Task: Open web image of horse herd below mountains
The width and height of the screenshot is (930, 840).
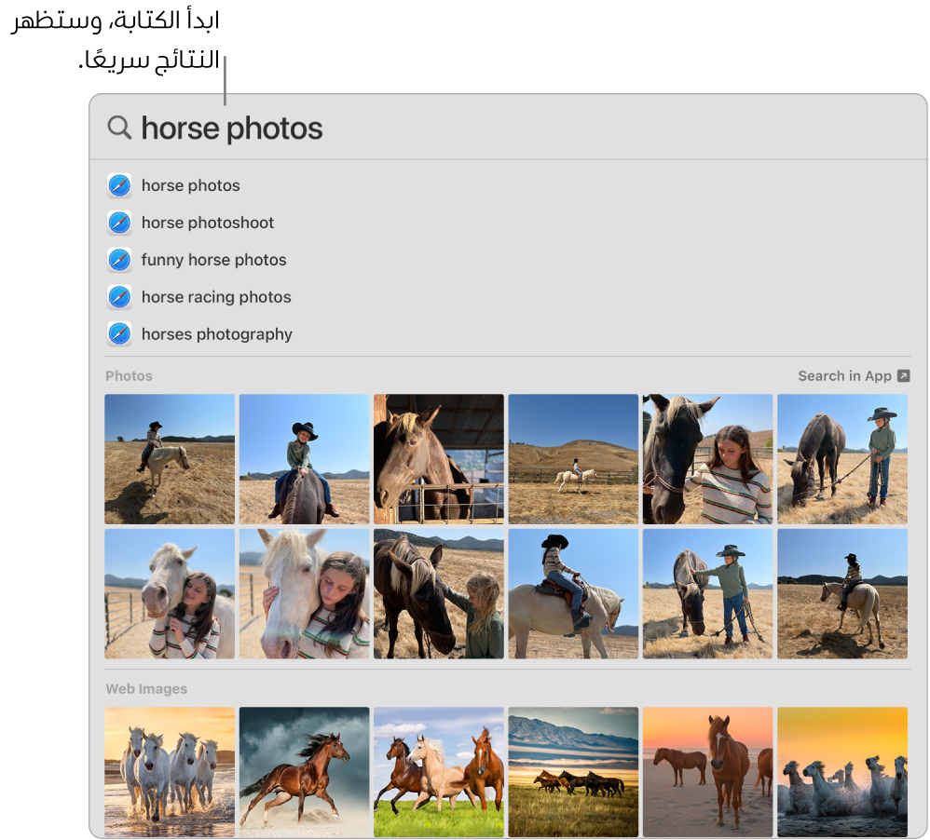Action: [573, 771]
